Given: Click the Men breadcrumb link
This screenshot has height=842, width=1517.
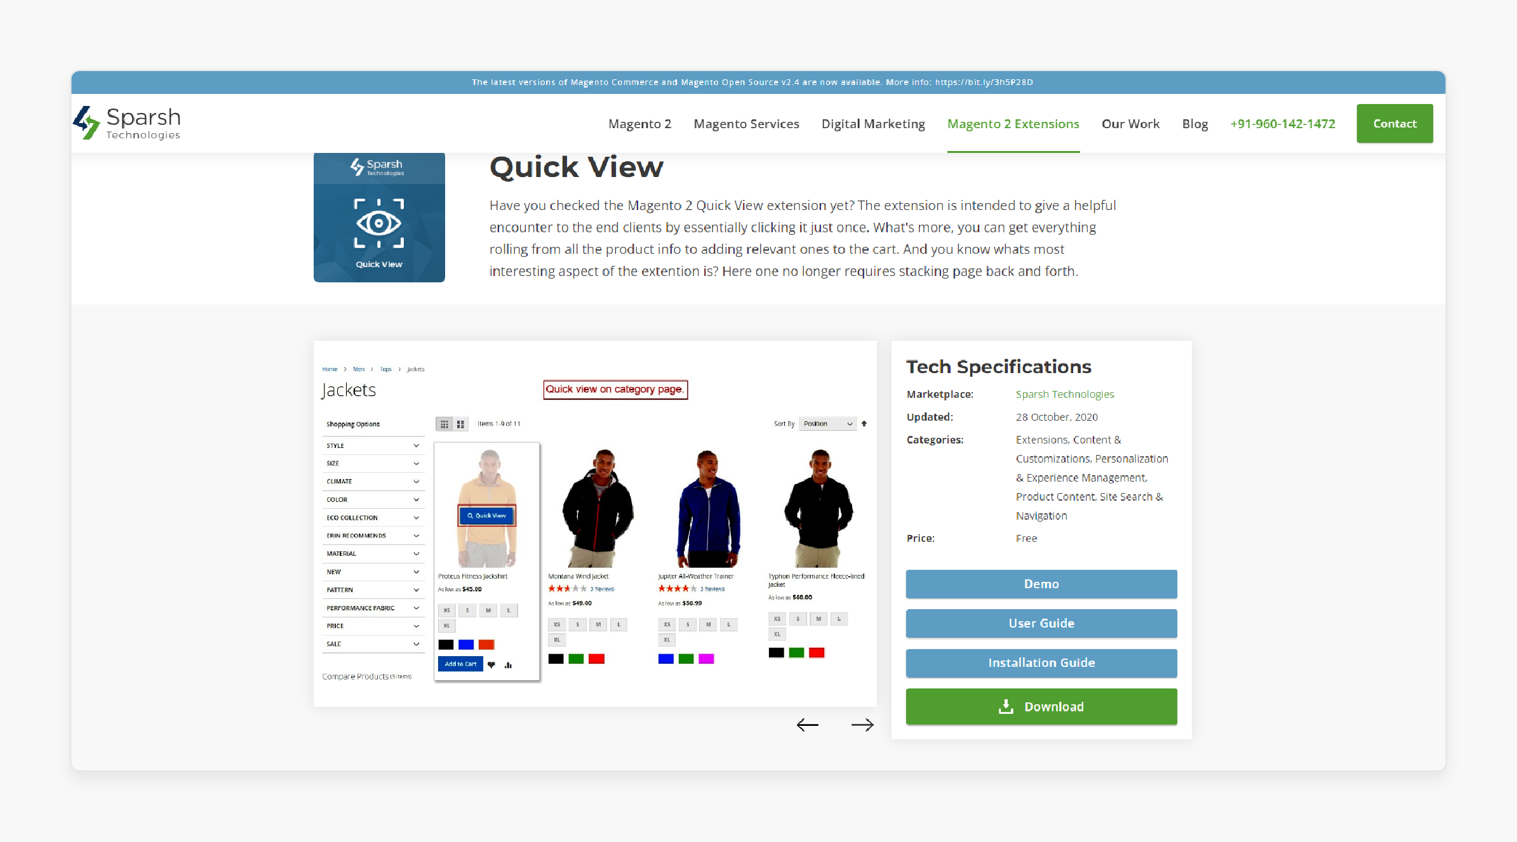Looking at the screenshot, I should pos(359,369).
